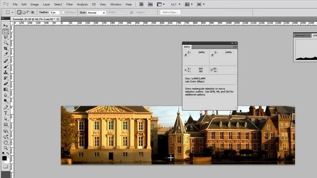Select the Info panel tab
The image size is (317, 178).
tap(187, 47)
